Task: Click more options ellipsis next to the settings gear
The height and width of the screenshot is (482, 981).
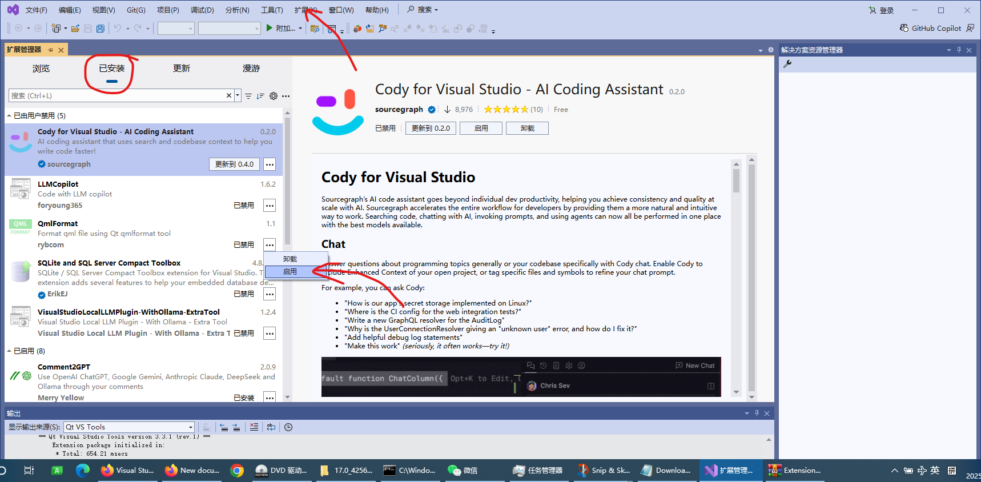Action: coord(286,96)
